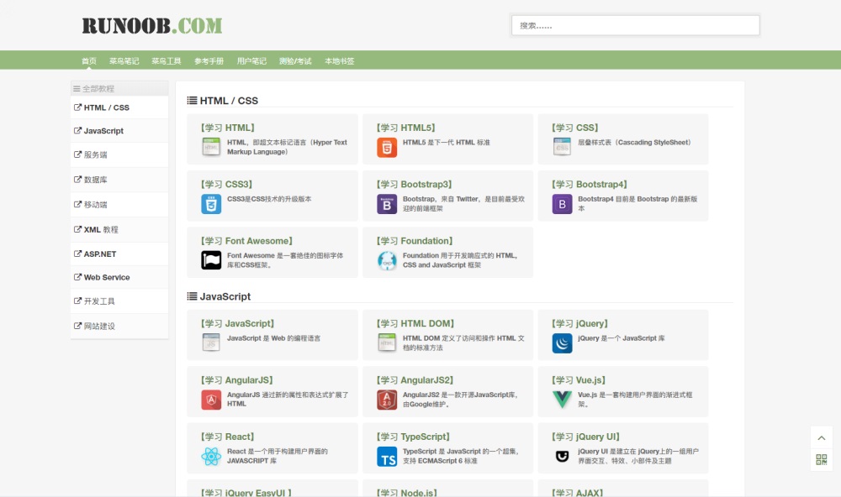Open the 【学习 HTML5】 title link
The image size is (841, 497).
(406, 128)
